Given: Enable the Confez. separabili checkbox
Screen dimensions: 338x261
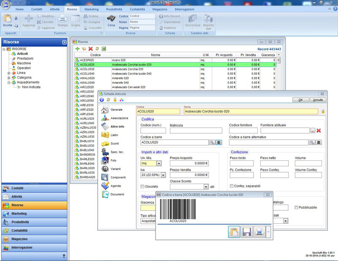Looking at the screenshot, I should point(231,186).
